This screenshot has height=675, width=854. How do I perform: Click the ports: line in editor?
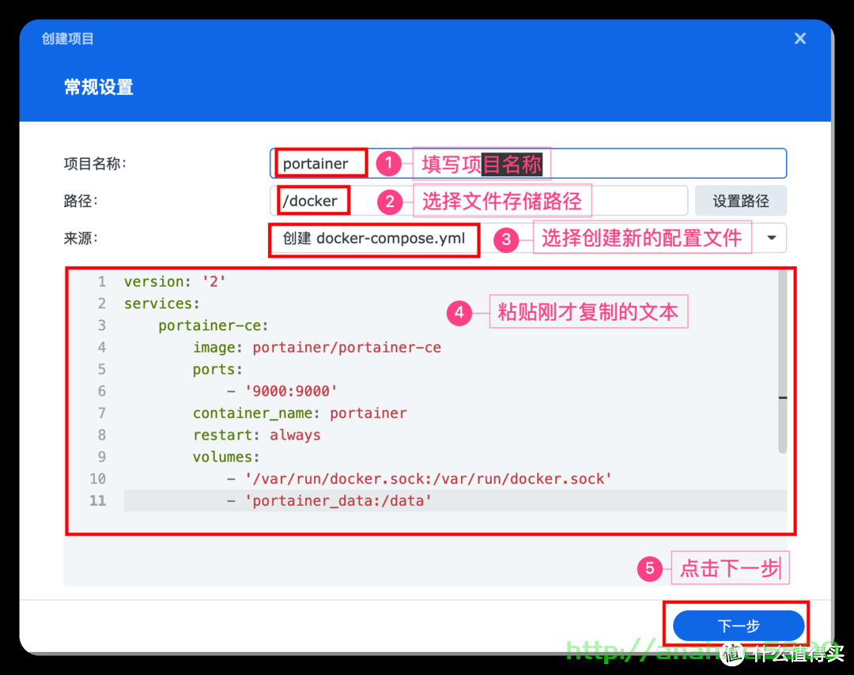coord(217,369)
